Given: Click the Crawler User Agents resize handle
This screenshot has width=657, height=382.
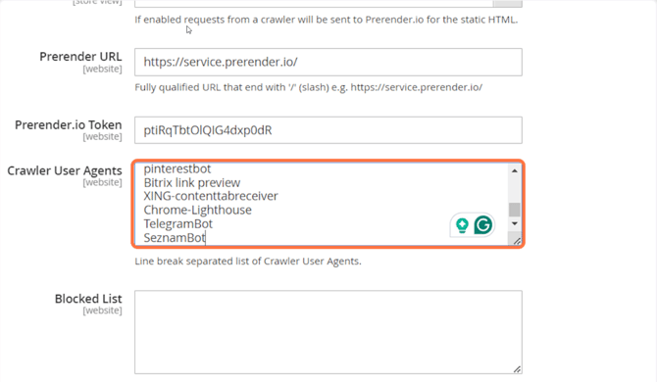Looking at the screenshot, I should (x=517, y=241).
